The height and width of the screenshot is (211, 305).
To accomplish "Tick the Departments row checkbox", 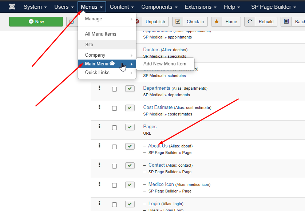I will point(114,89).
